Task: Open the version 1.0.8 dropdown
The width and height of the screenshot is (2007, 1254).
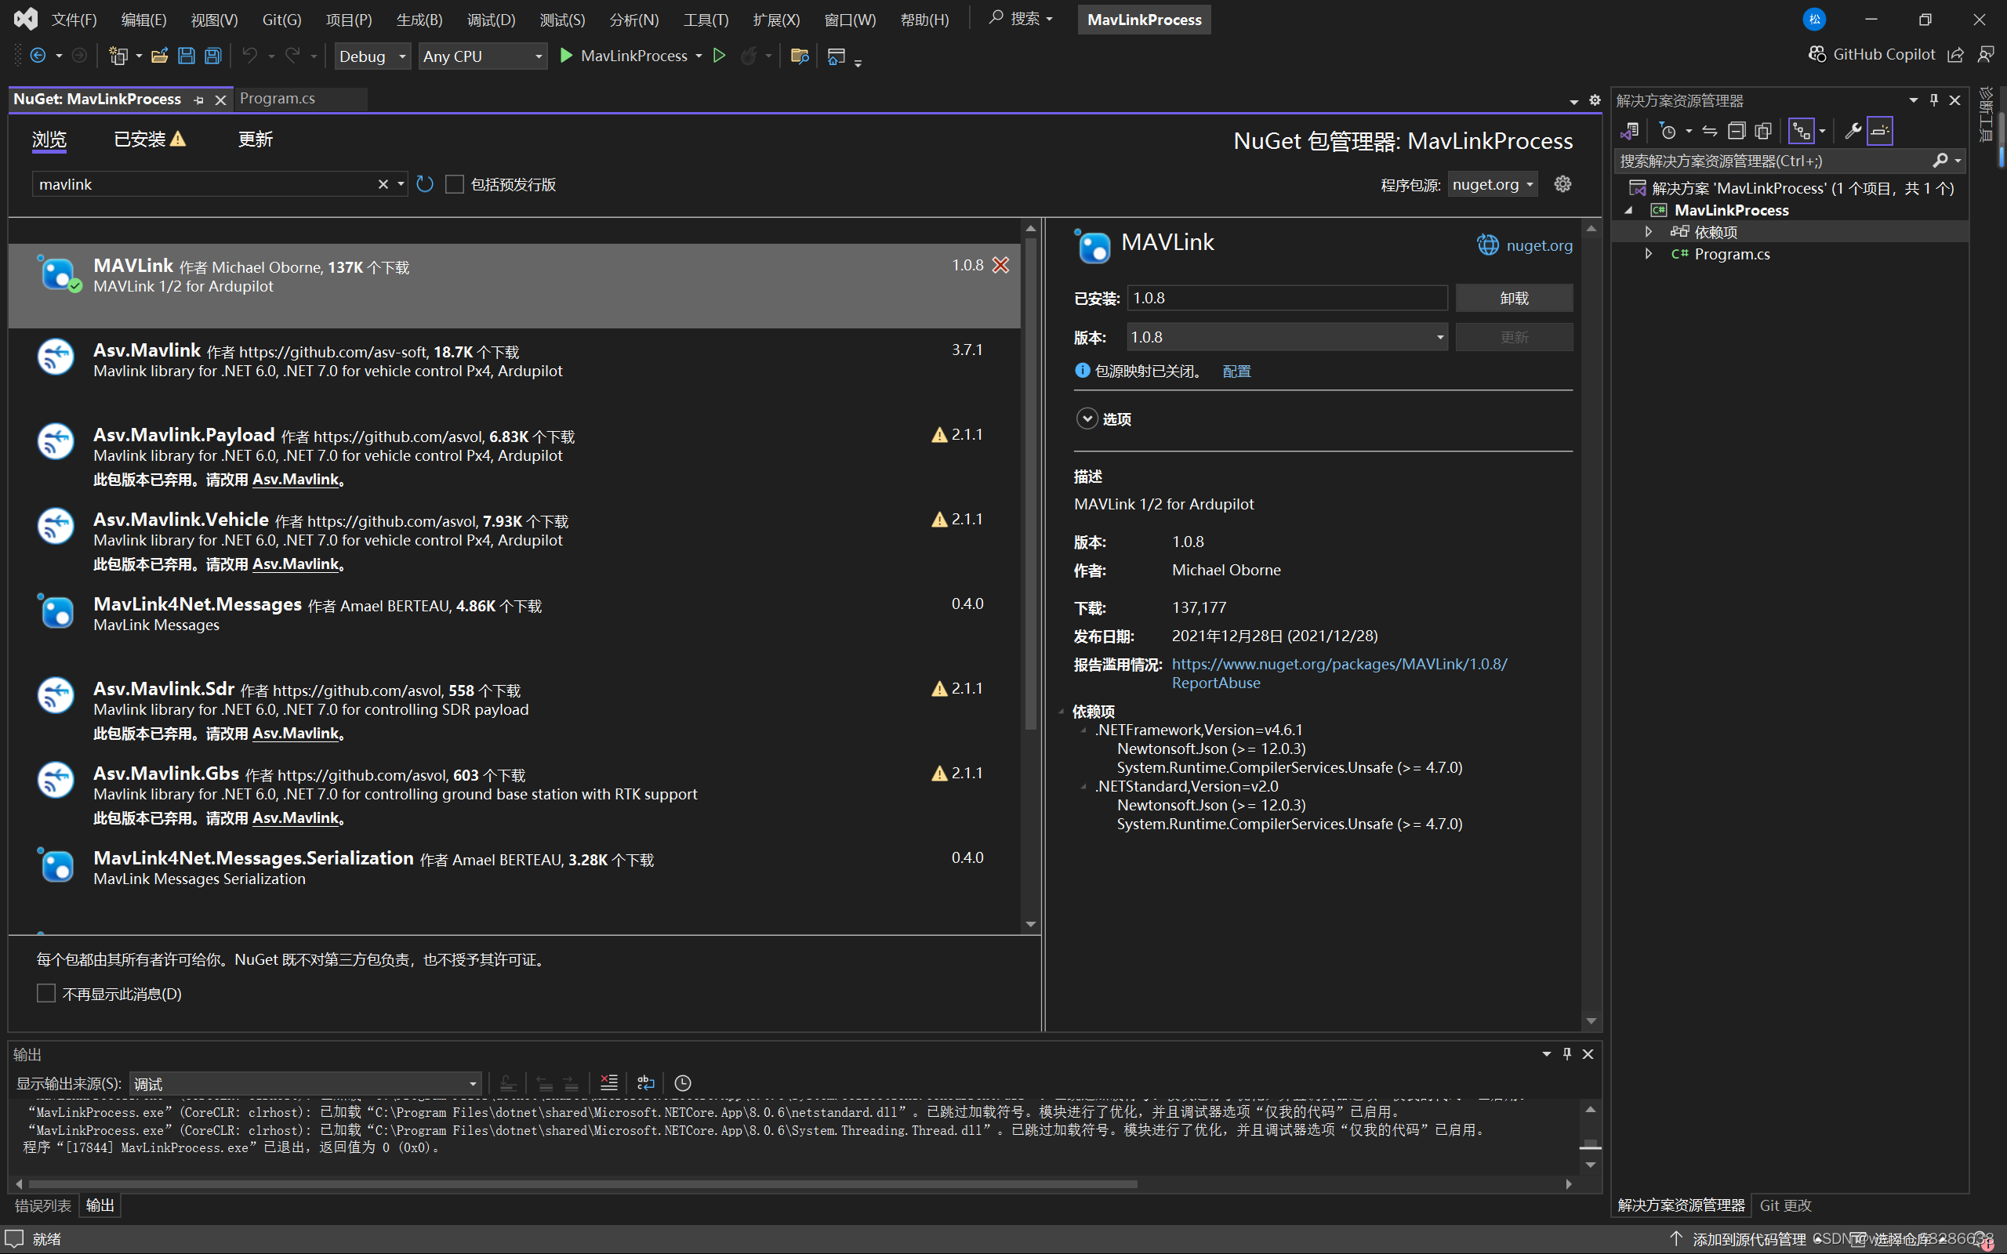Action: point(1439,338)
